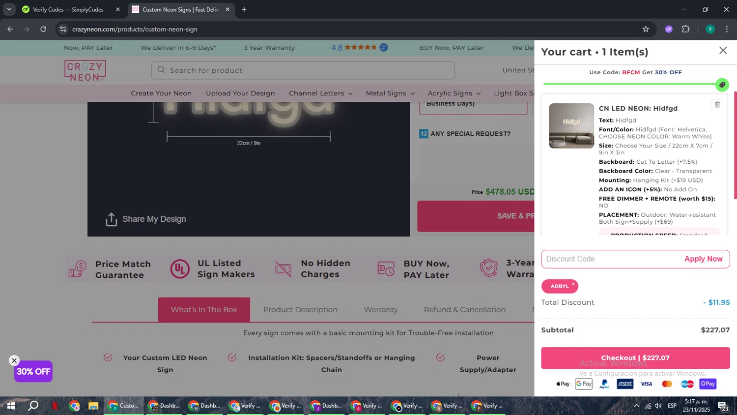View site information icon in address bar

[63, 30]
